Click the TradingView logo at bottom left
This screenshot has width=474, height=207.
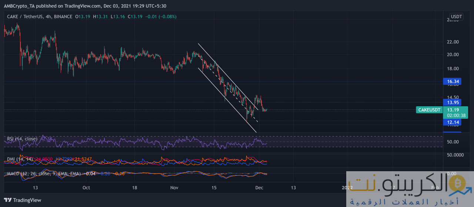click(23, 200)
